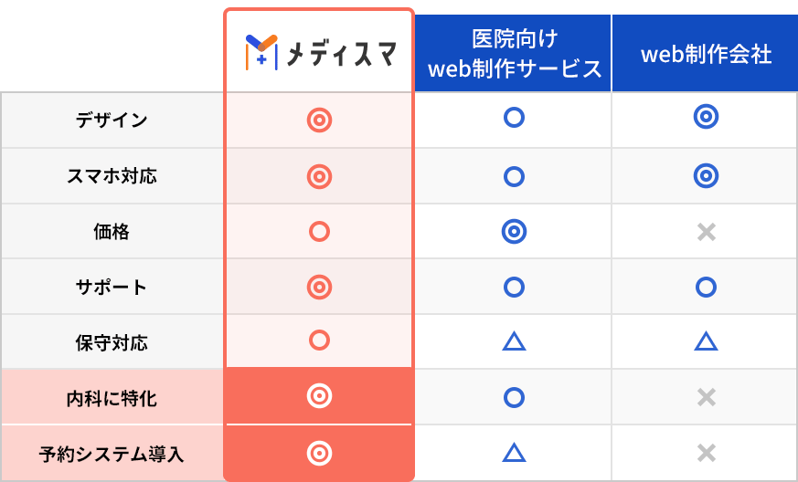The height and width of the screenshot is (482, 798).
Task: Select the 医院向けweb制作サービス column header
Action: 513,53
